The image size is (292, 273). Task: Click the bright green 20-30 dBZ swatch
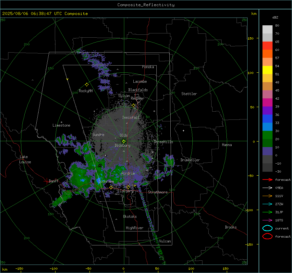pos(267,135)
